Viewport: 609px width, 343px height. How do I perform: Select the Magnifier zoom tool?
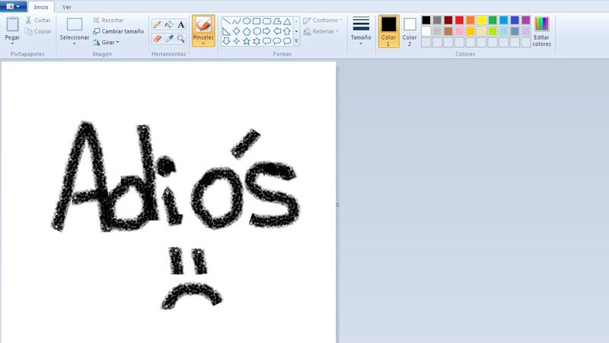[181, 38]
